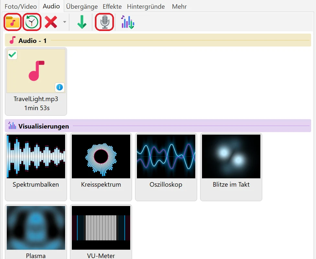
Task: Choose the Oszilloskop visualization
Action: [166, 167]
